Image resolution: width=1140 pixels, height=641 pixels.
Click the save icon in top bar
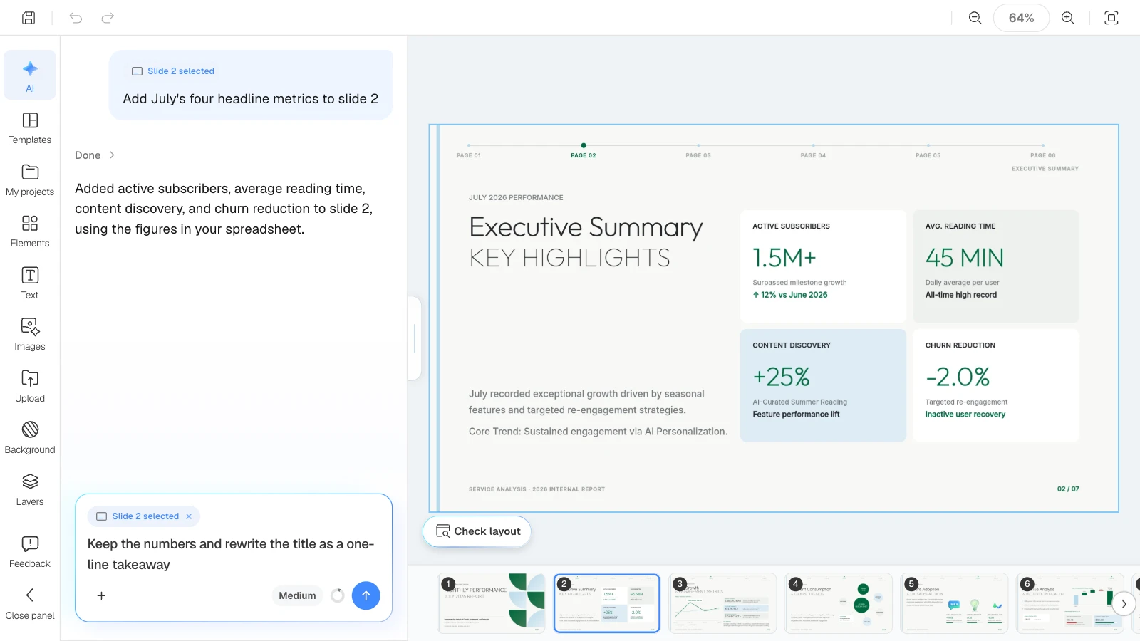(x=28, y=18)
